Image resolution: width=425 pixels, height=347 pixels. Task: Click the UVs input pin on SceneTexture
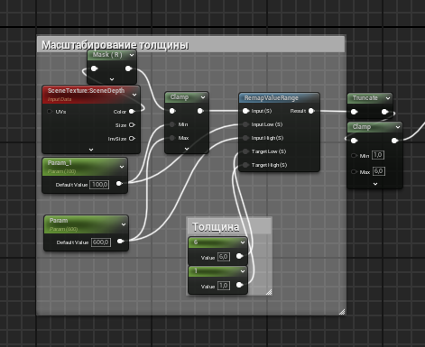pyautogui.click(x=50, y=112)
